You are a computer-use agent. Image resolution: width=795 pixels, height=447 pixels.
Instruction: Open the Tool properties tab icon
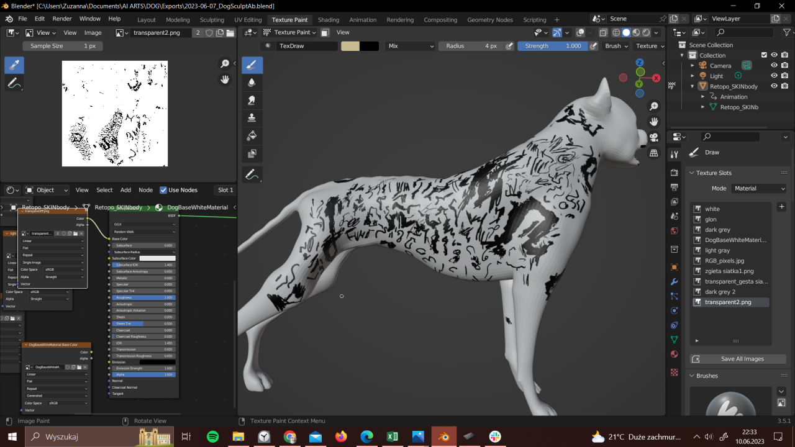click(x=675, y=154)
